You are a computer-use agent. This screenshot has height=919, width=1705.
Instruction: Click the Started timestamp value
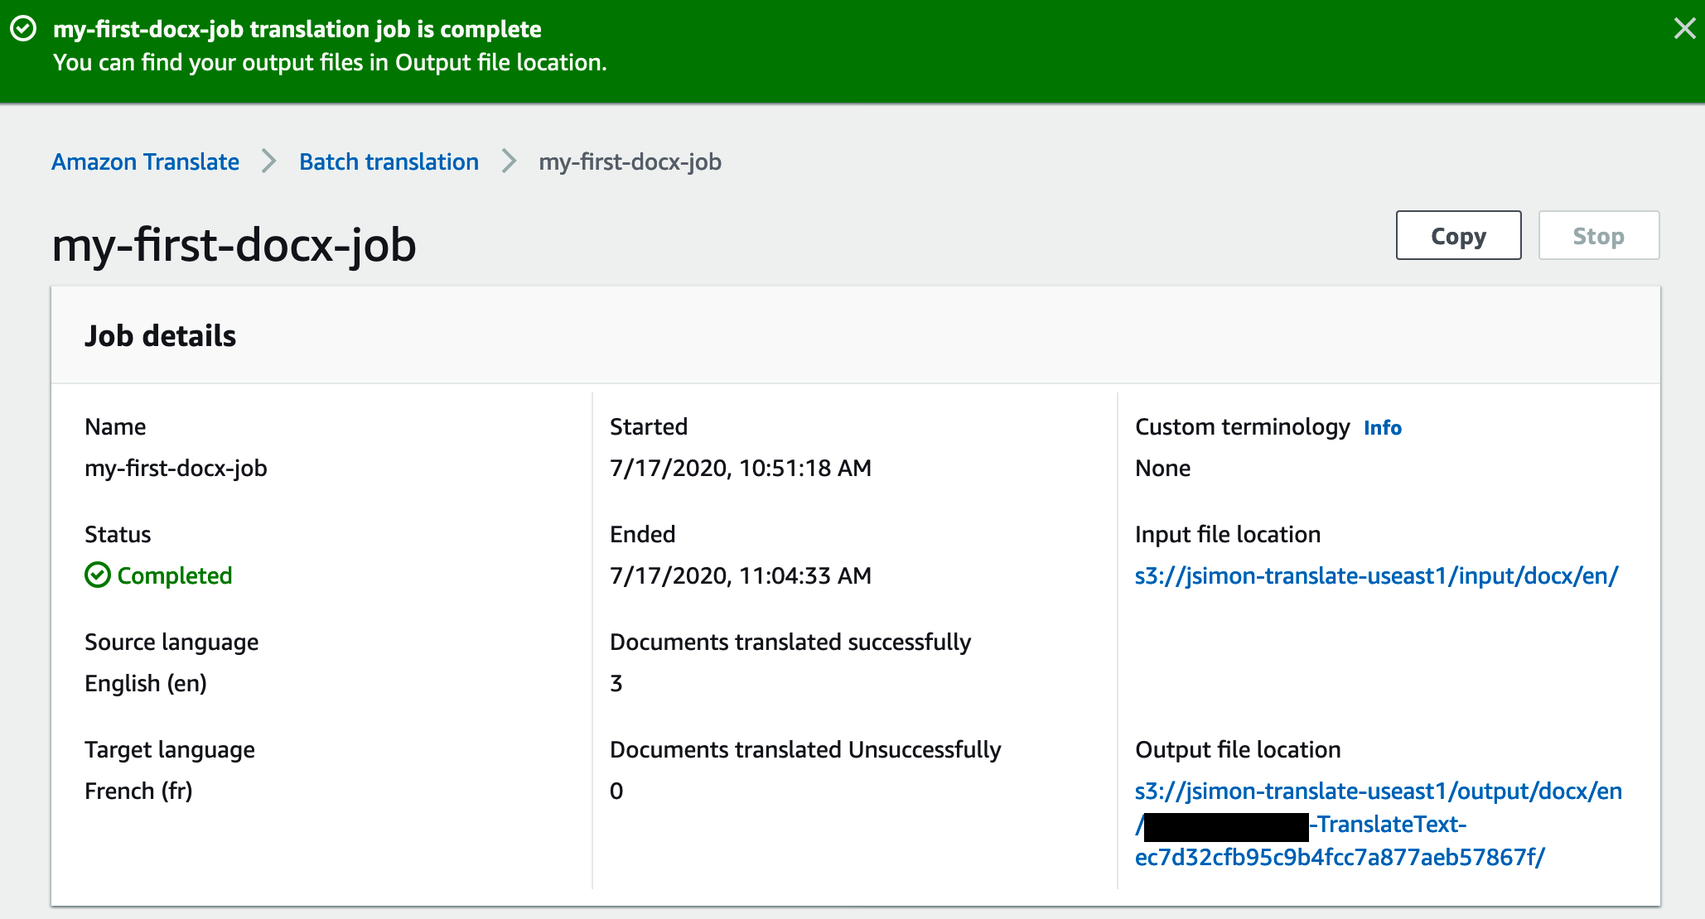[740, 469]
